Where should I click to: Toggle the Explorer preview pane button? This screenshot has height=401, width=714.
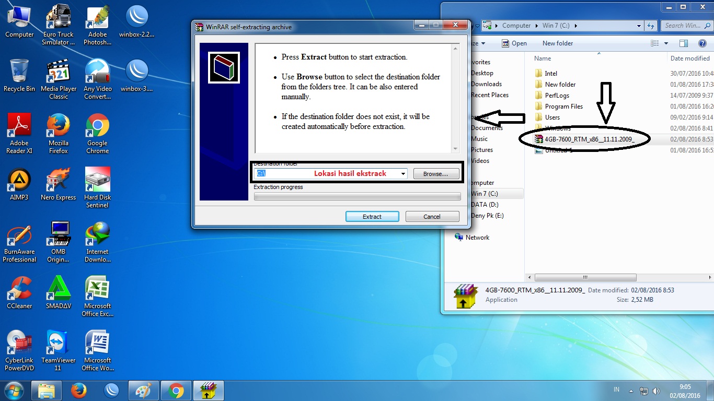pyautogui.click(x=683, y=43)
